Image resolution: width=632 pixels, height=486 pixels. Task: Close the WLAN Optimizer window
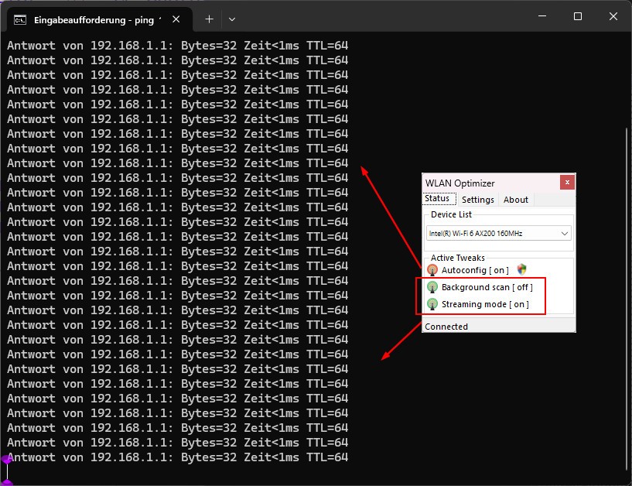click(567, 183)
